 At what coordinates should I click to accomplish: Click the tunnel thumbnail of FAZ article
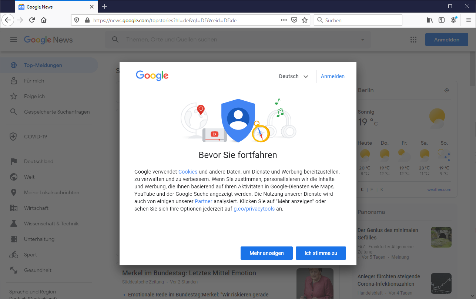point(441,237)
